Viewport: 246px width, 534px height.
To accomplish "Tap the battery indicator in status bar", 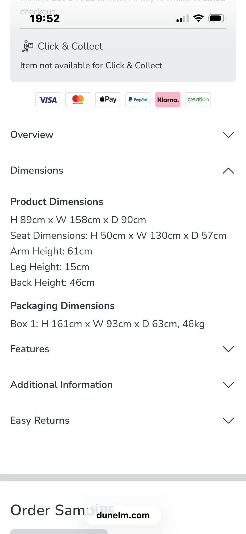I will pyautogui.click(x=217, y=19).
